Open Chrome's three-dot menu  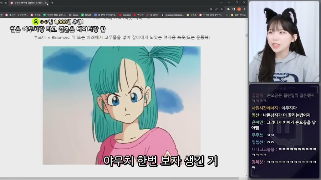point(244,9)
